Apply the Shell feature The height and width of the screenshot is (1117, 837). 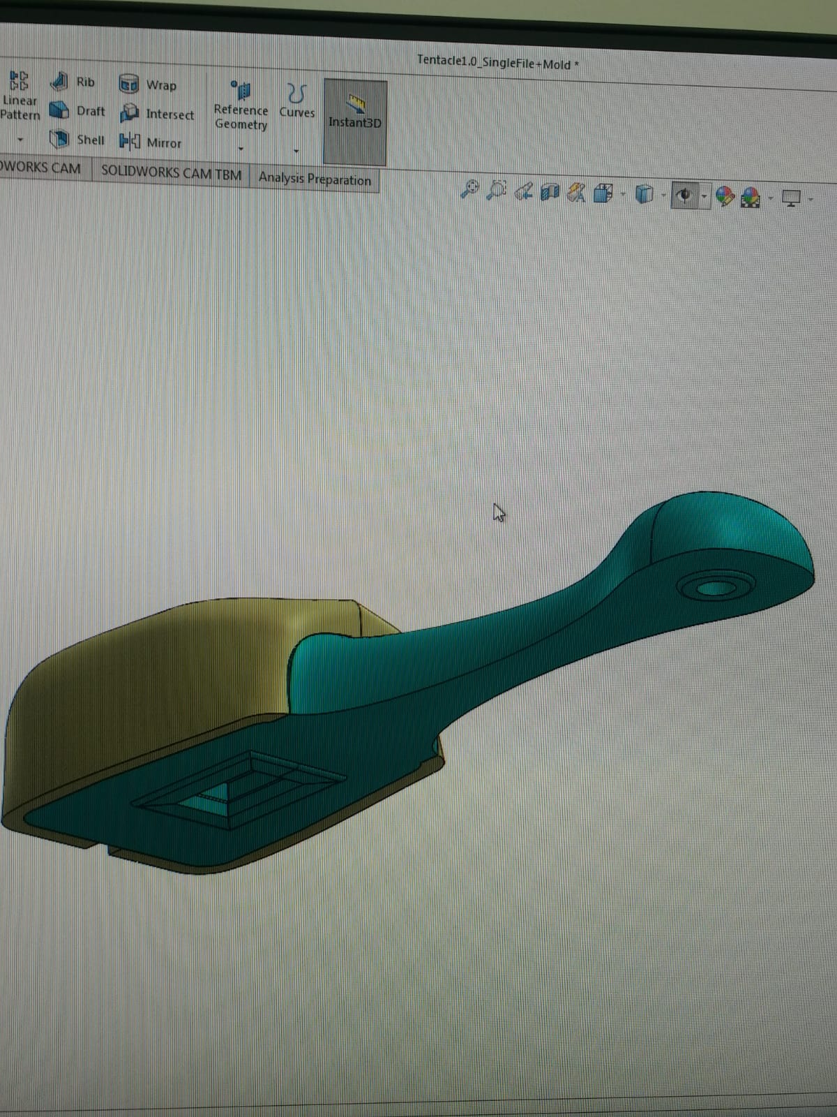click(77, 140)
